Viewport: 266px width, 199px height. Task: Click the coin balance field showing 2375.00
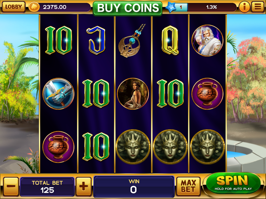pos(64,7)
